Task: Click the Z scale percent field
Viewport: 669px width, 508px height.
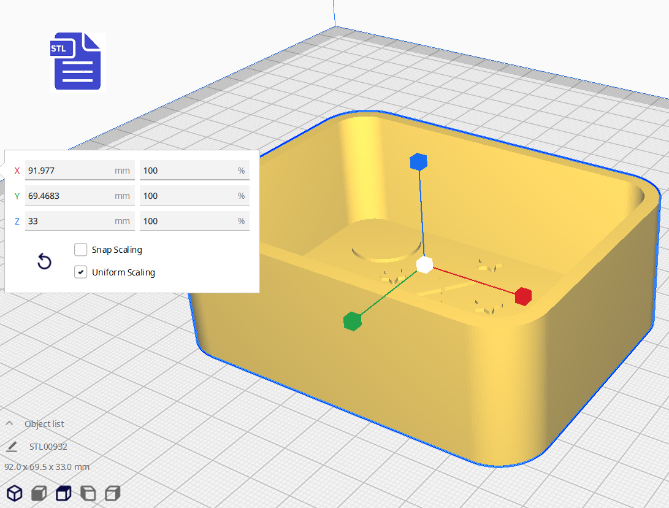Action: pyautogui.click(x=187, y=221)
